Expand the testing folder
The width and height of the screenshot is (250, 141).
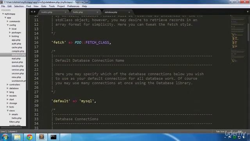pos(10,36)
